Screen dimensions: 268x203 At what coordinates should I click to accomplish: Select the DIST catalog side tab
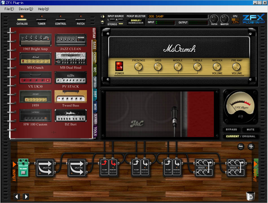click(95, 94)
